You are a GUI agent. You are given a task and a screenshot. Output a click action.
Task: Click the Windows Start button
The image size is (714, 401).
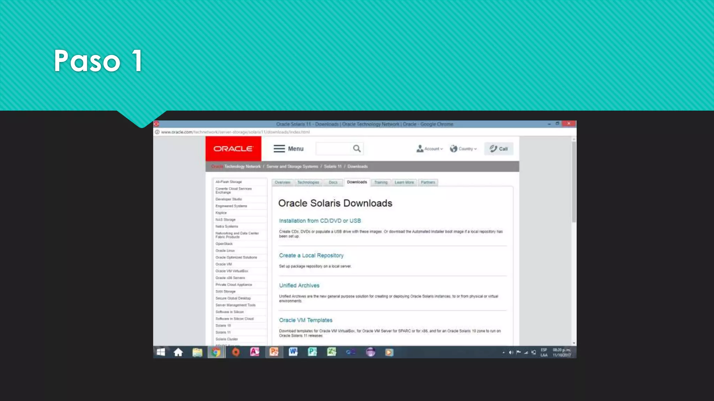161,352
